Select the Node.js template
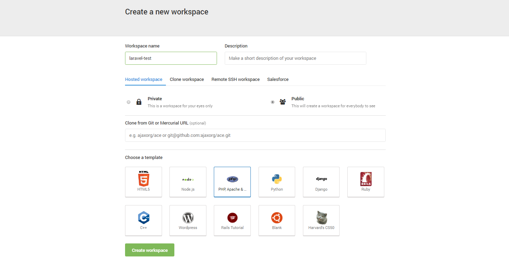 [x=188, y=182]
